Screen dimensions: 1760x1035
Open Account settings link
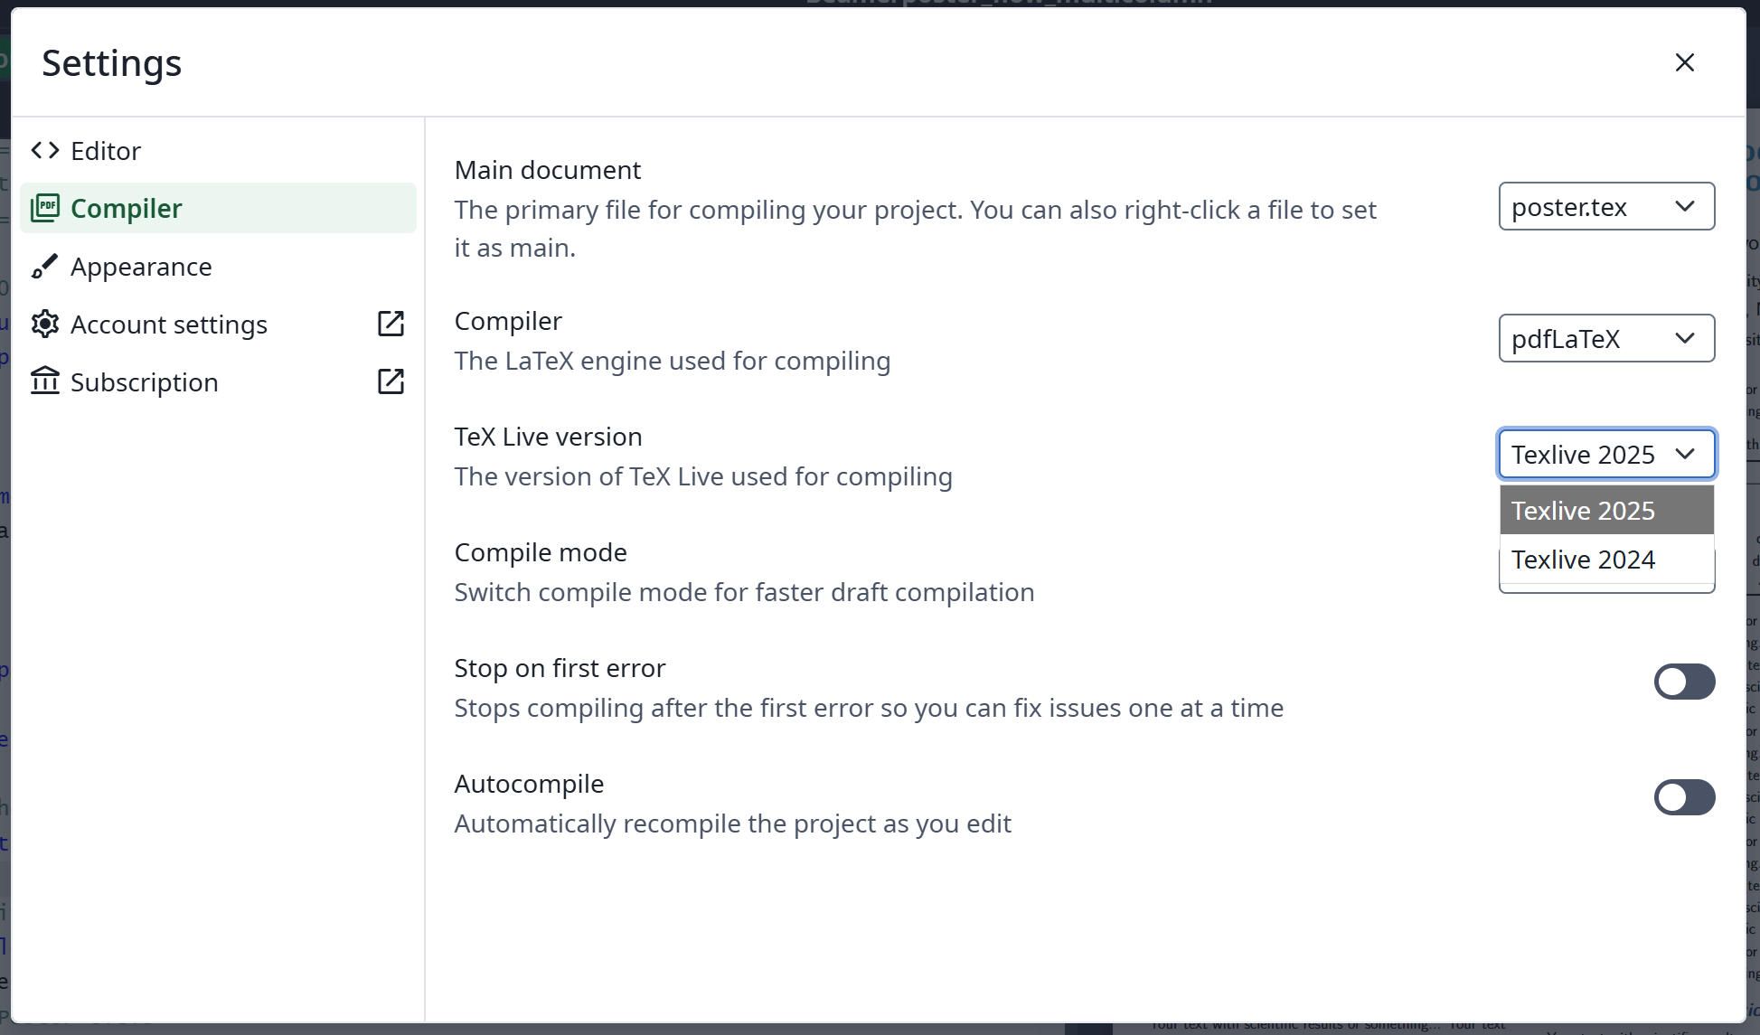(x=169, y=325)
